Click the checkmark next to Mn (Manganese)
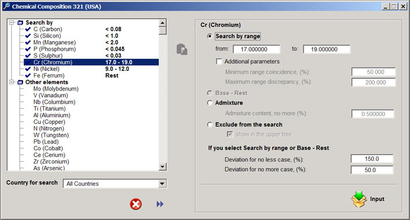 tap(28, 43)
